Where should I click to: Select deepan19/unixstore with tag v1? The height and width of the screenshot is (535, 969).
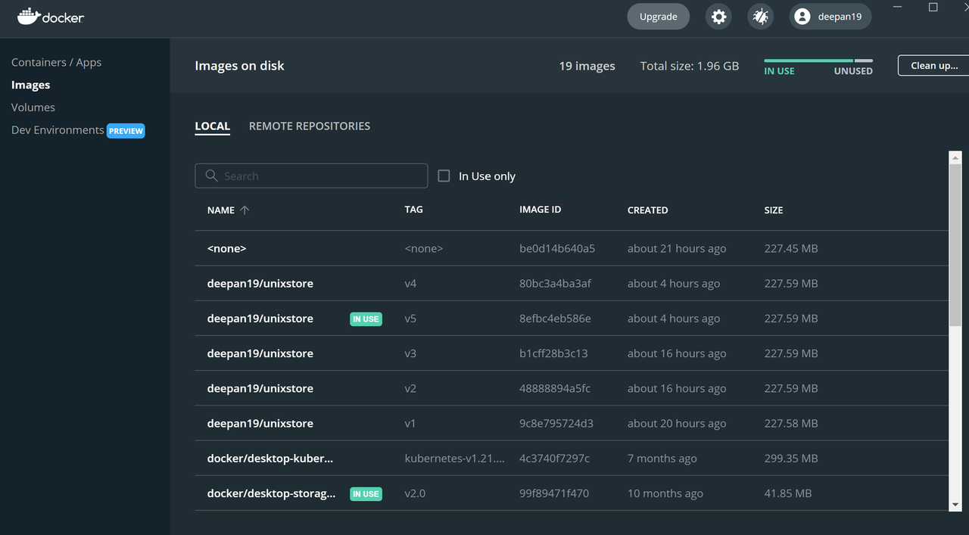tap(260, 424)
